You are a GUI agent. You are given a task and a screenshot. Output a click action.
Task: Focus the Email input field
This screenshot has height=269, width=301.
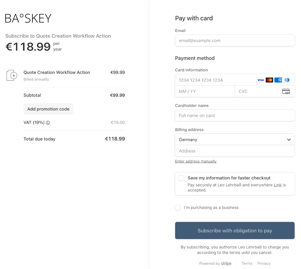(x=235, y=41)
